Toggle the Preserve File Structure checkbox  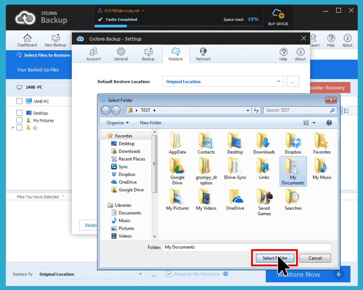click(x=169, y=274)
